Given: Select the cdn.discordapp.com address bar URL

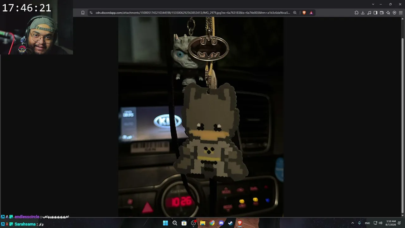Looking at the screenshot, I should [x=193, y=13].
